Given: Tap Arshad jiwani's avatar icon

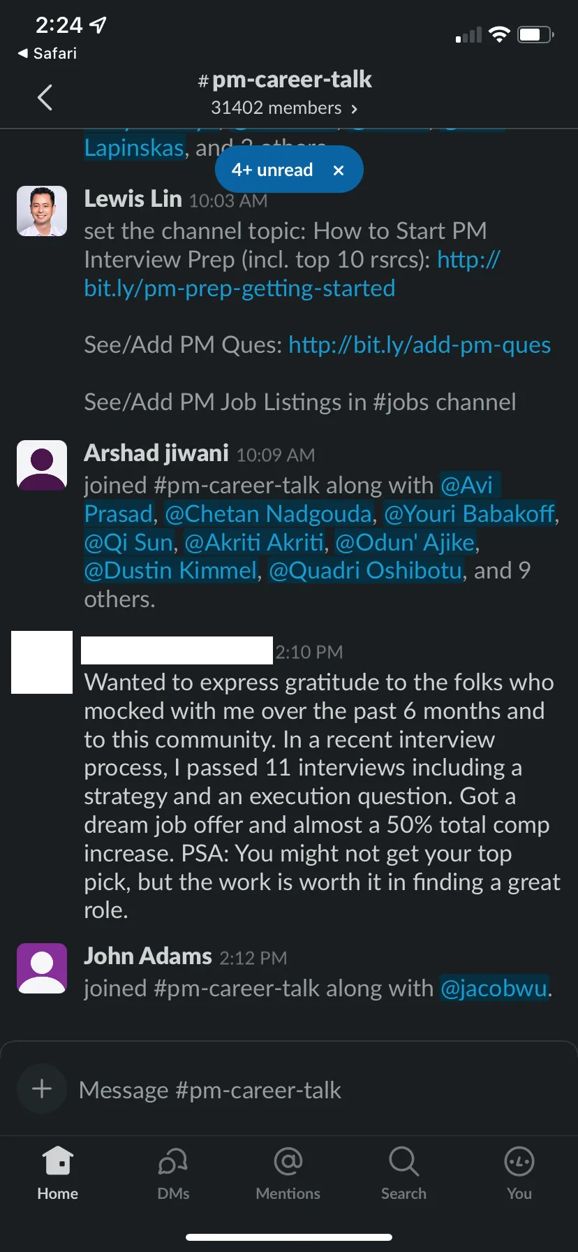Looking at the screenshot, I should tap(42, 465).
